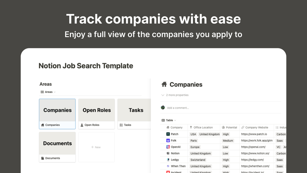Image resolution: width=307 pixels, height=173 pixels.
Task: Click the Paris location tag
Action: tap(193, 141)
